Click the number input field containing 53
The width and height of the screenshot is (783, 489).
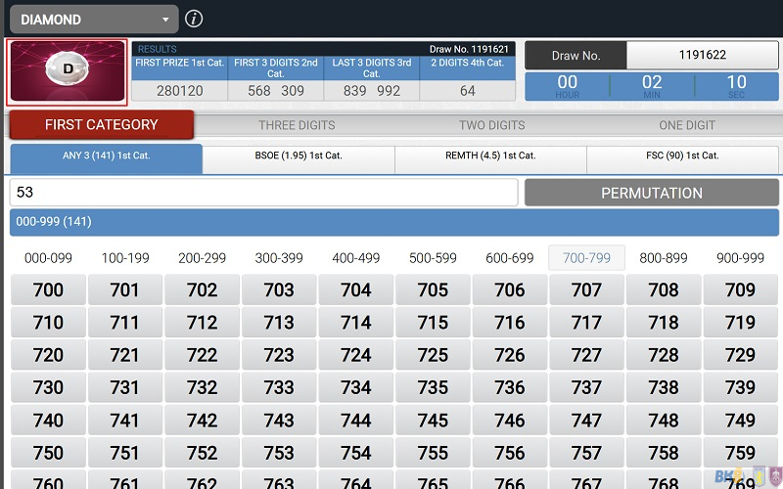point(263,193)
